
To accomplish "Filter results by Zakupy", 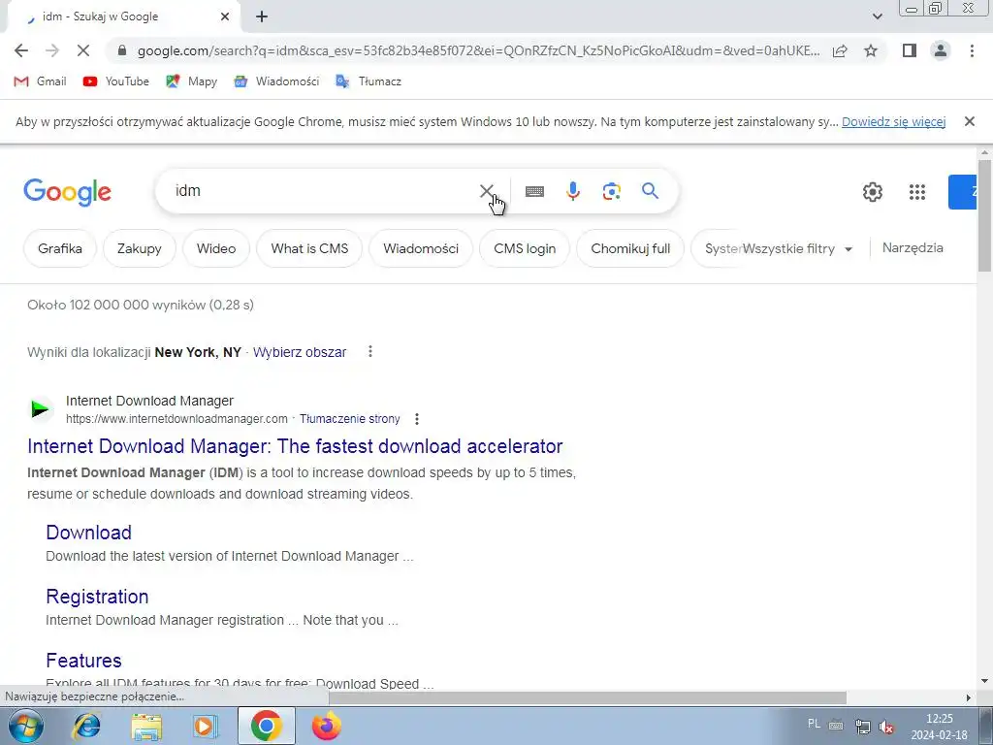I will 140,248.
